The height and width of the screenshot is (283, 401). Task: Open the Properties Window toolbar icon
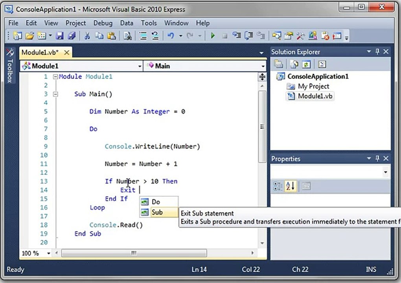[289, 35]
